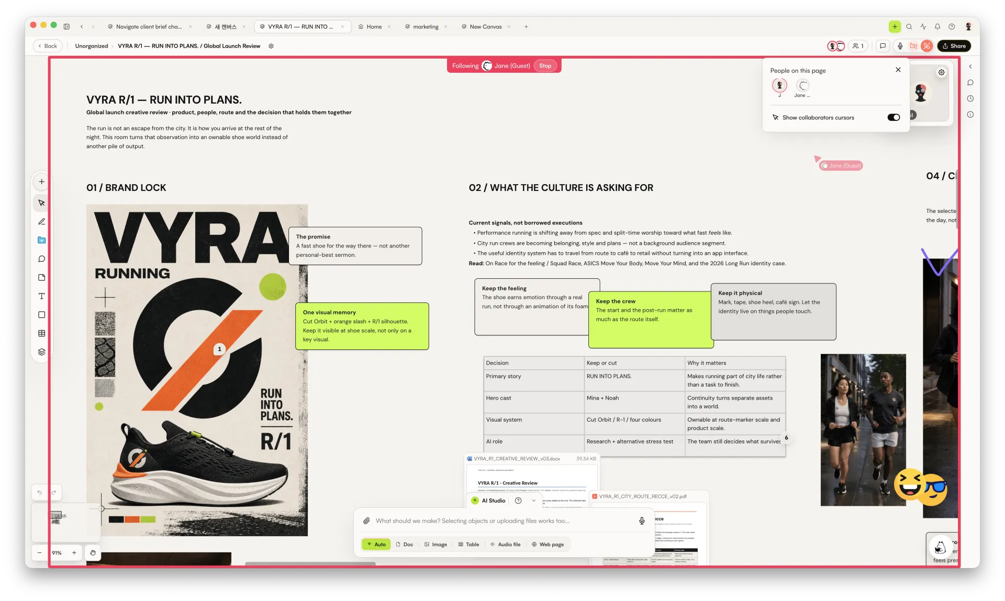
Task: Select the text tool
Action: pos(41,296)
